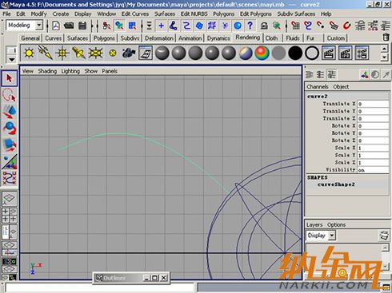Open the Cloth shelf tab
392x293 pixels.
tap(271, 38)
